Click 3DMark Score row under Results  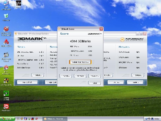point(129,52)
